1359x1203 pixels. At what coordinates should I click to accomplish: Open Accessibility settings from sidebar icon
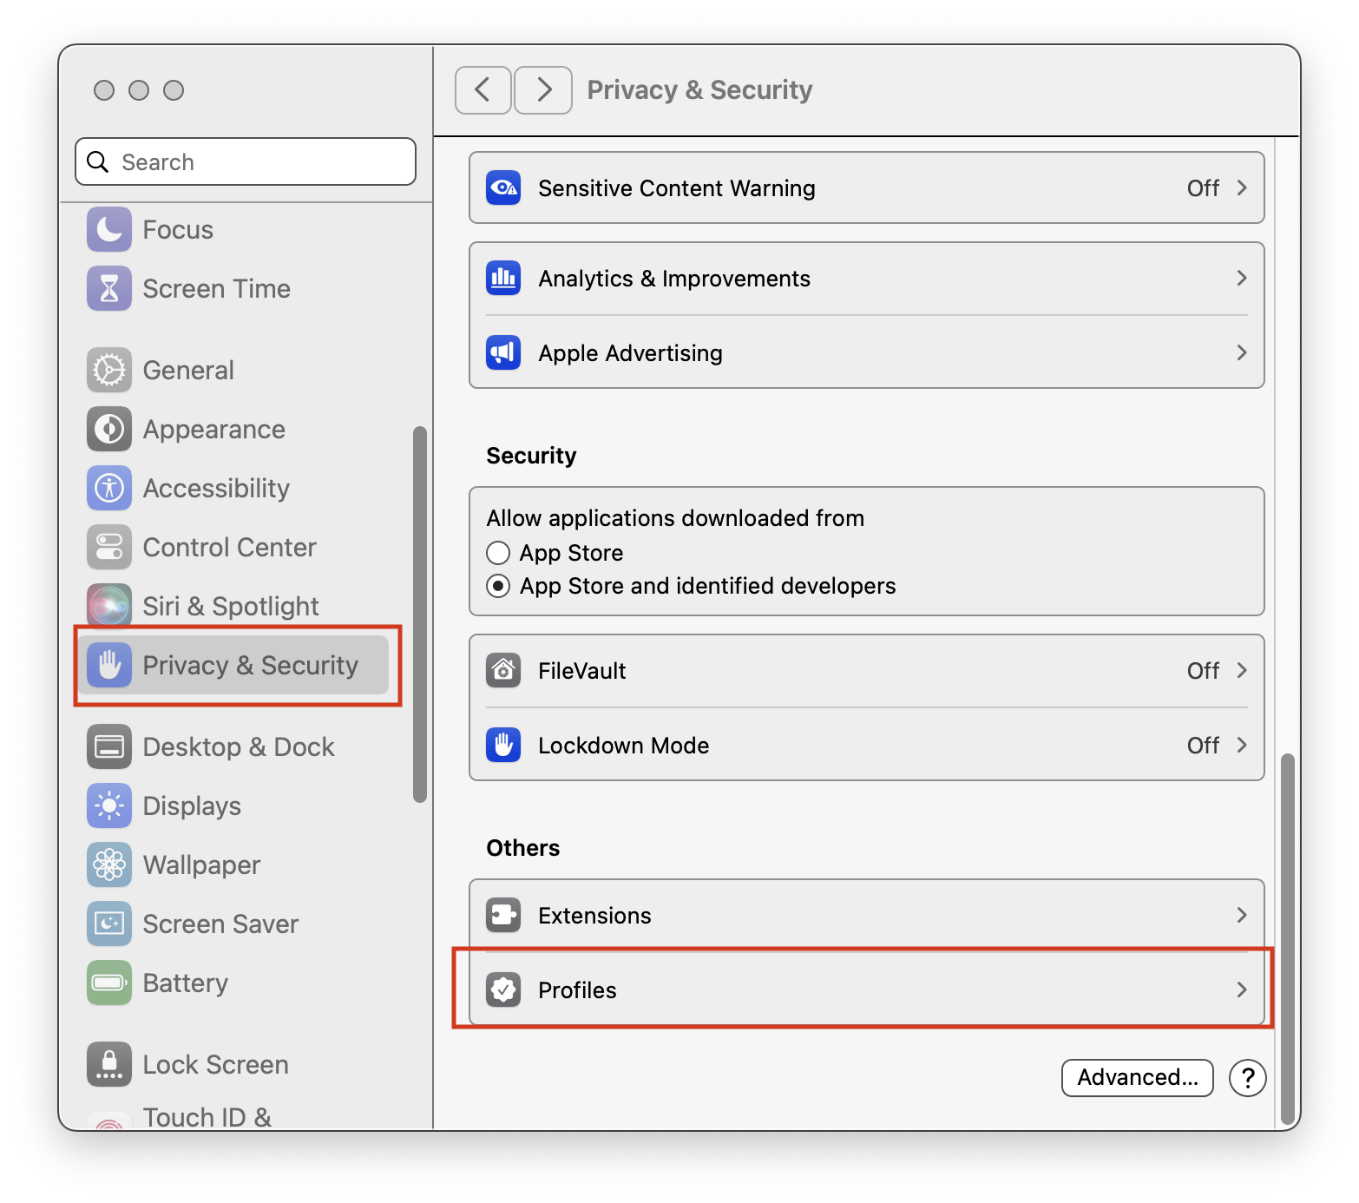coord(109,489)
